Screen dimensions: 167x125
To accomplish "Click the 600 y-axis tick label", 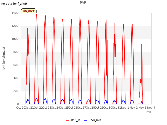I will [x=16, y=65].
